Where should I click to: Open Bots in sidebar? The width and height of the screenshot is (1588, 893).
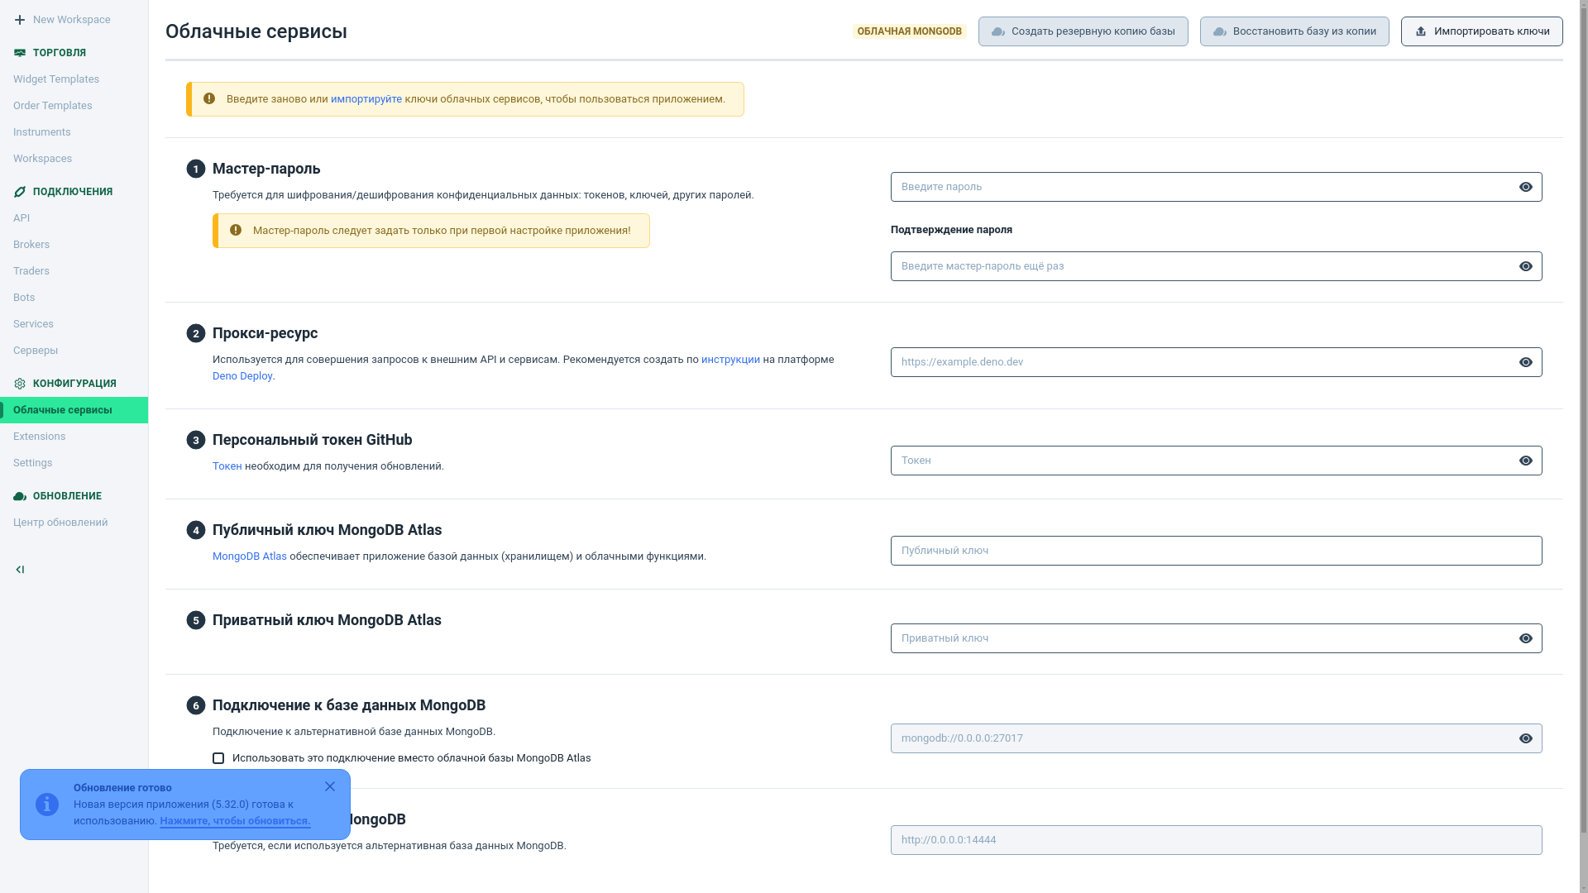pyautogui.click(x=74, y=298)
